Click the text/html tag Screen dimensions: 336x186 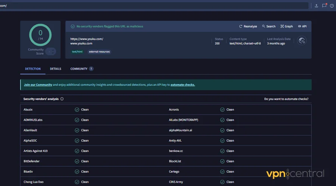77,52
